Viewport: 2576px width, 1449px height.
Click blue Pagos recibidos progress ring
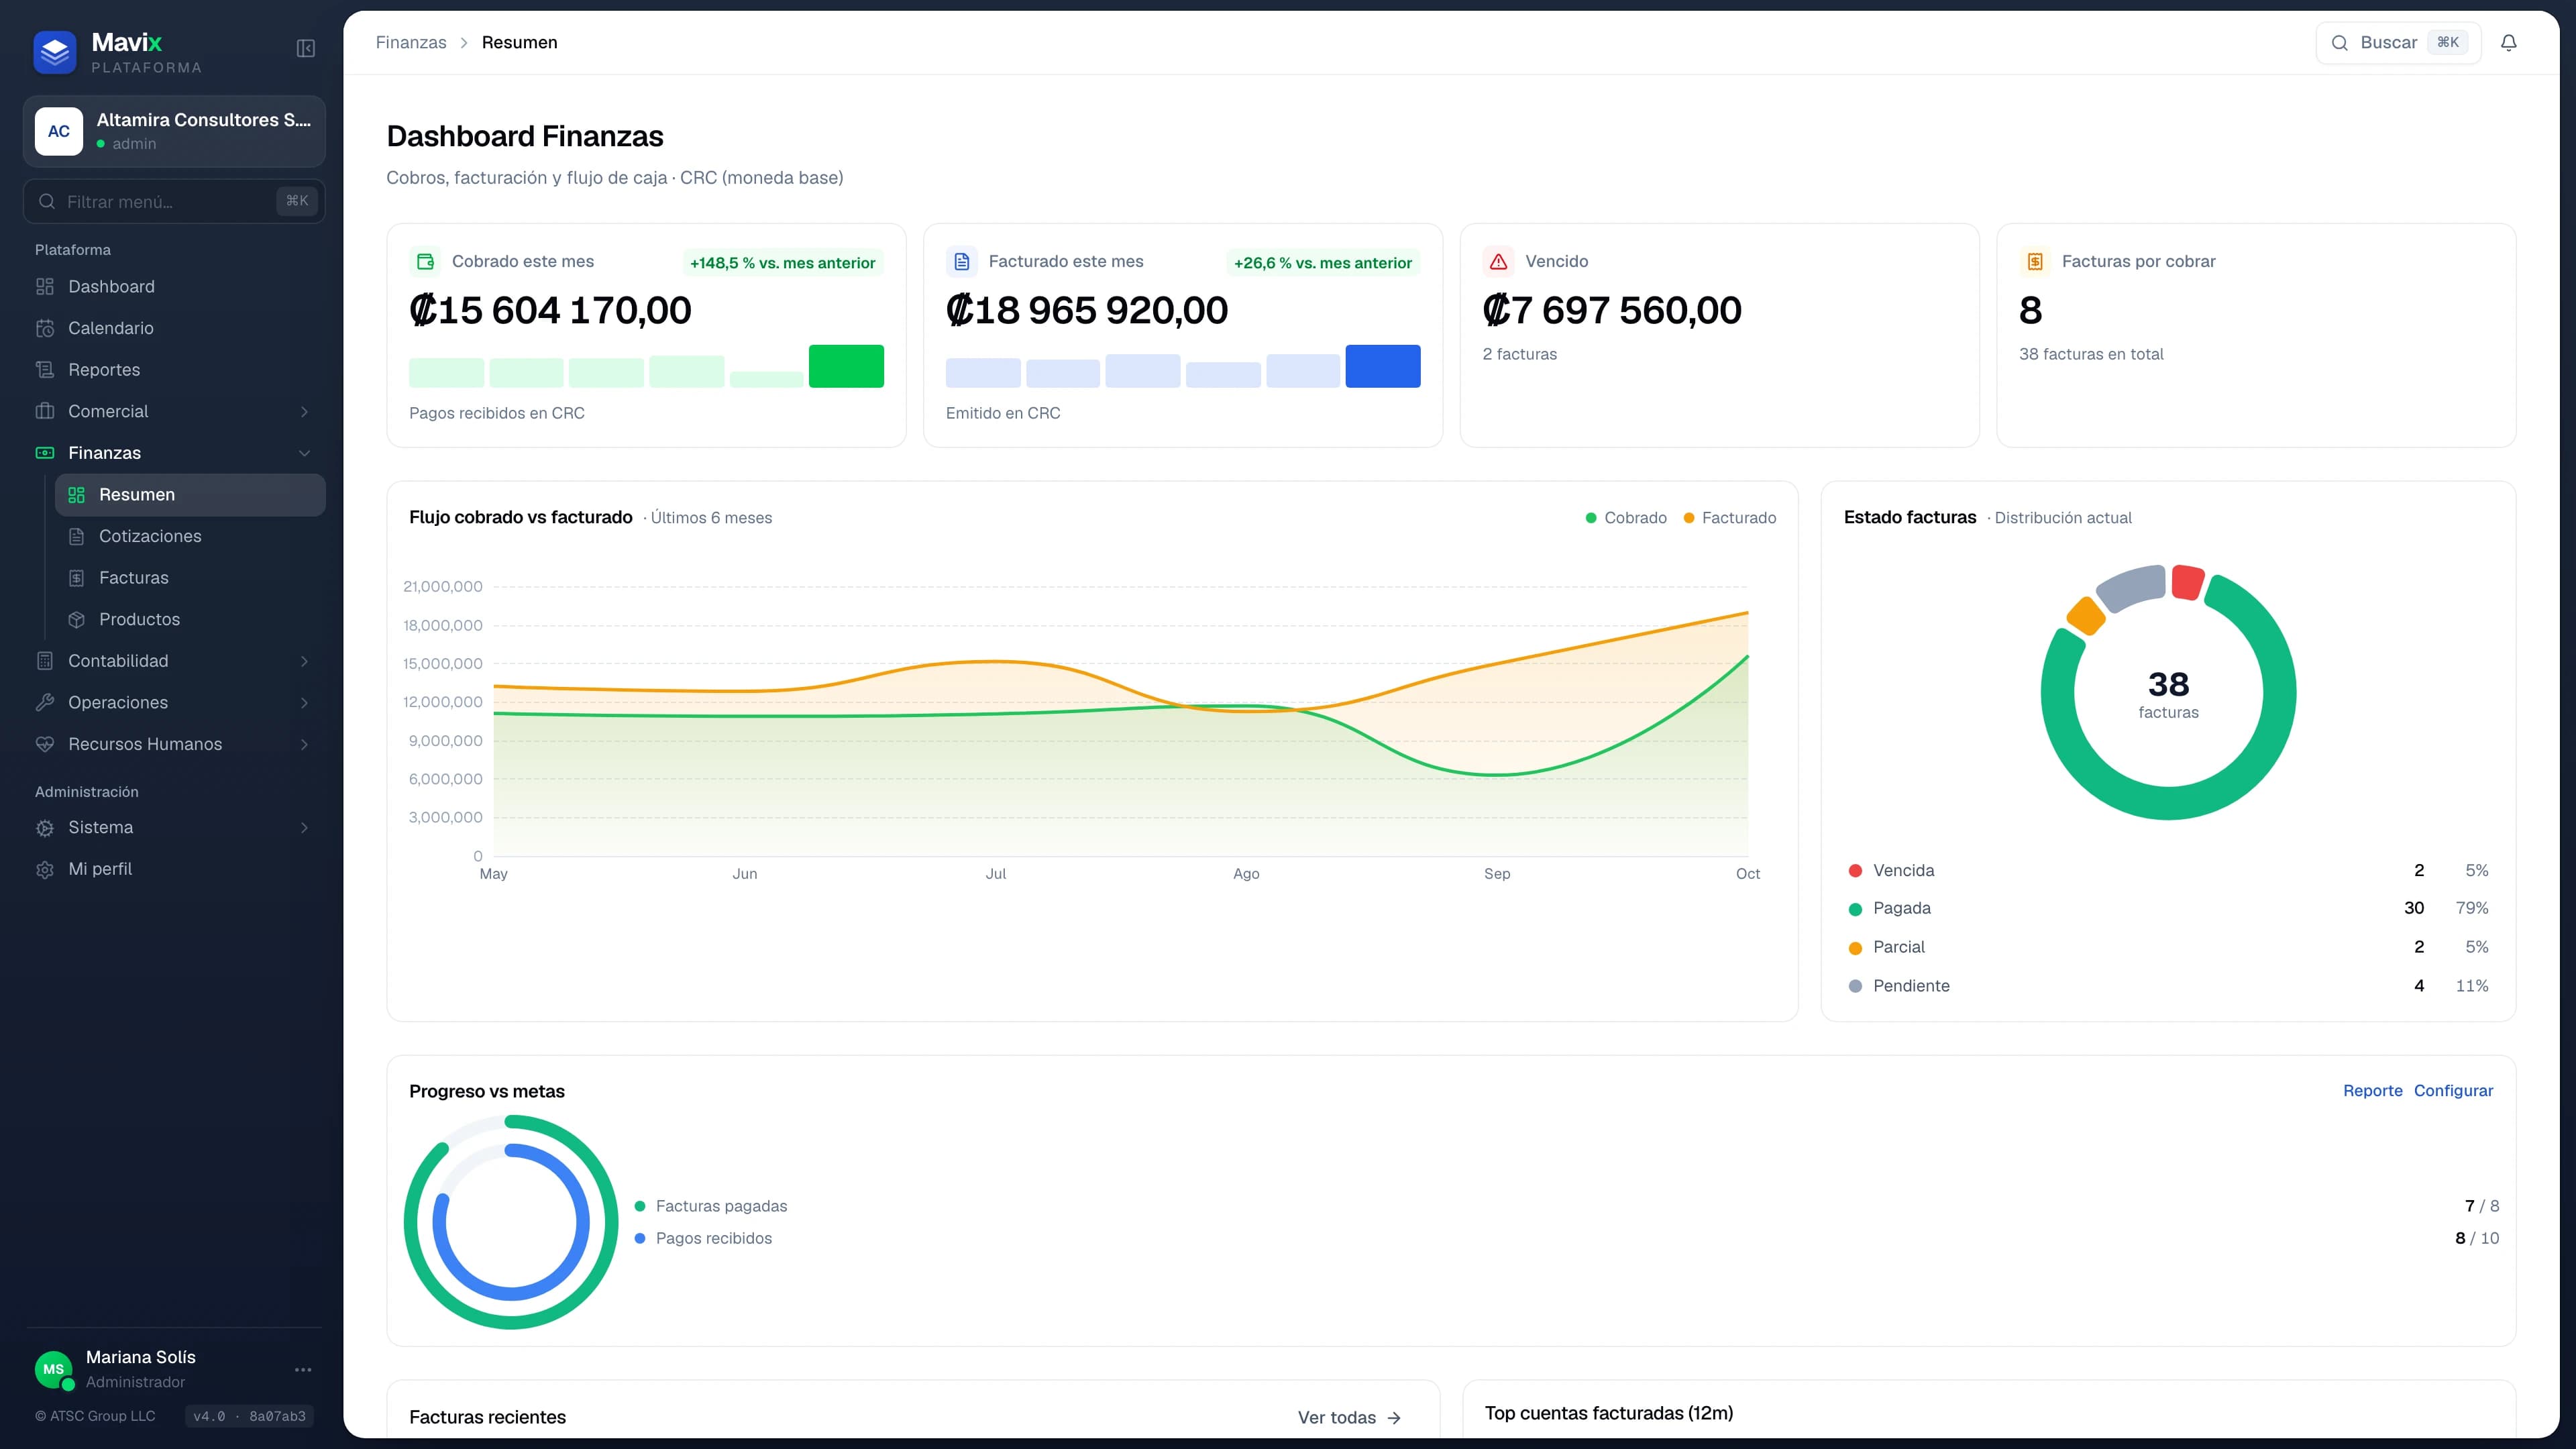point(511,1293)
